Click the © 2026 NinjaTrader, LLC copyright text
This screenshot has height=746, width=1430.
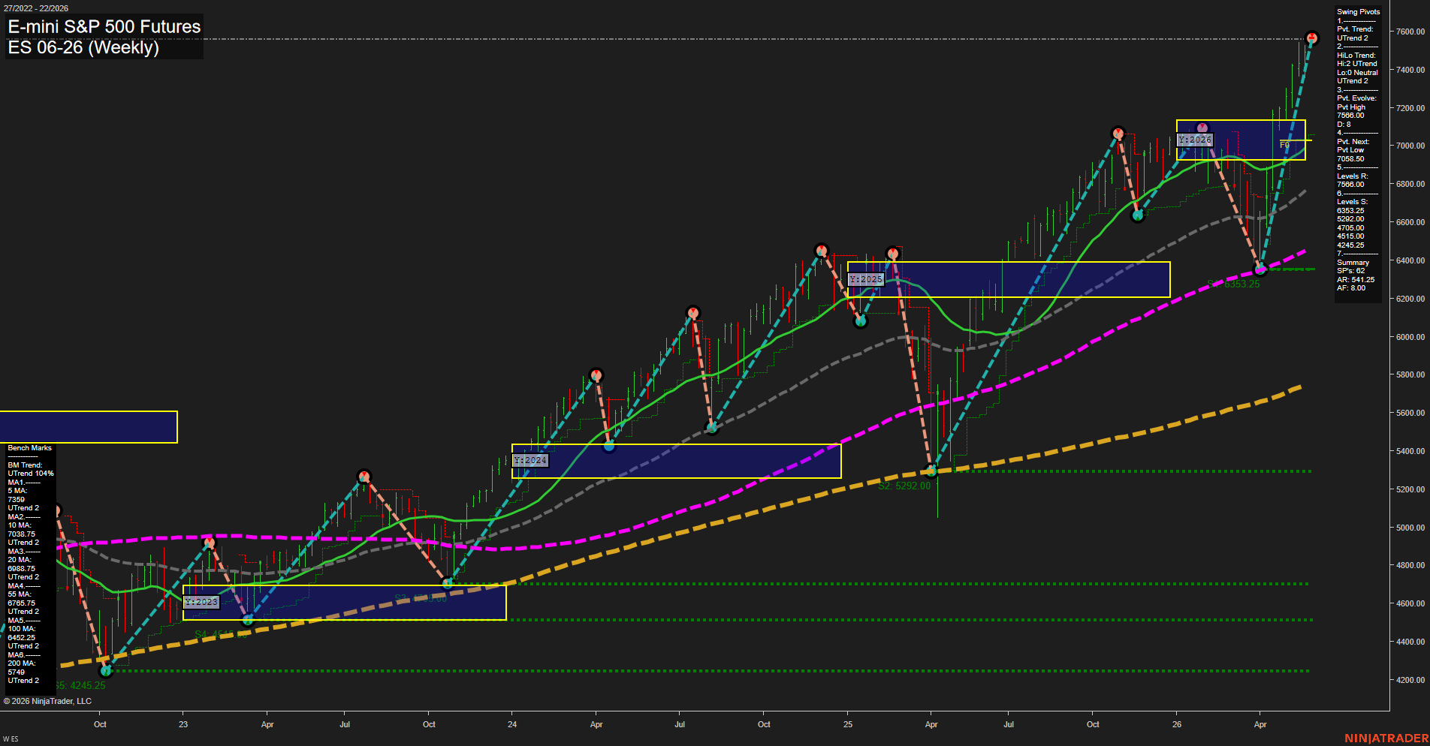pyautogui.click(x=47, y=702)
